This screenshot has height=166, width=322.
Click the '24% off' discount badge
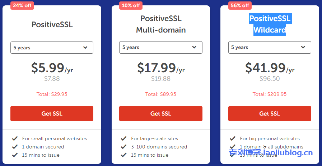click(x=22, y=5)
